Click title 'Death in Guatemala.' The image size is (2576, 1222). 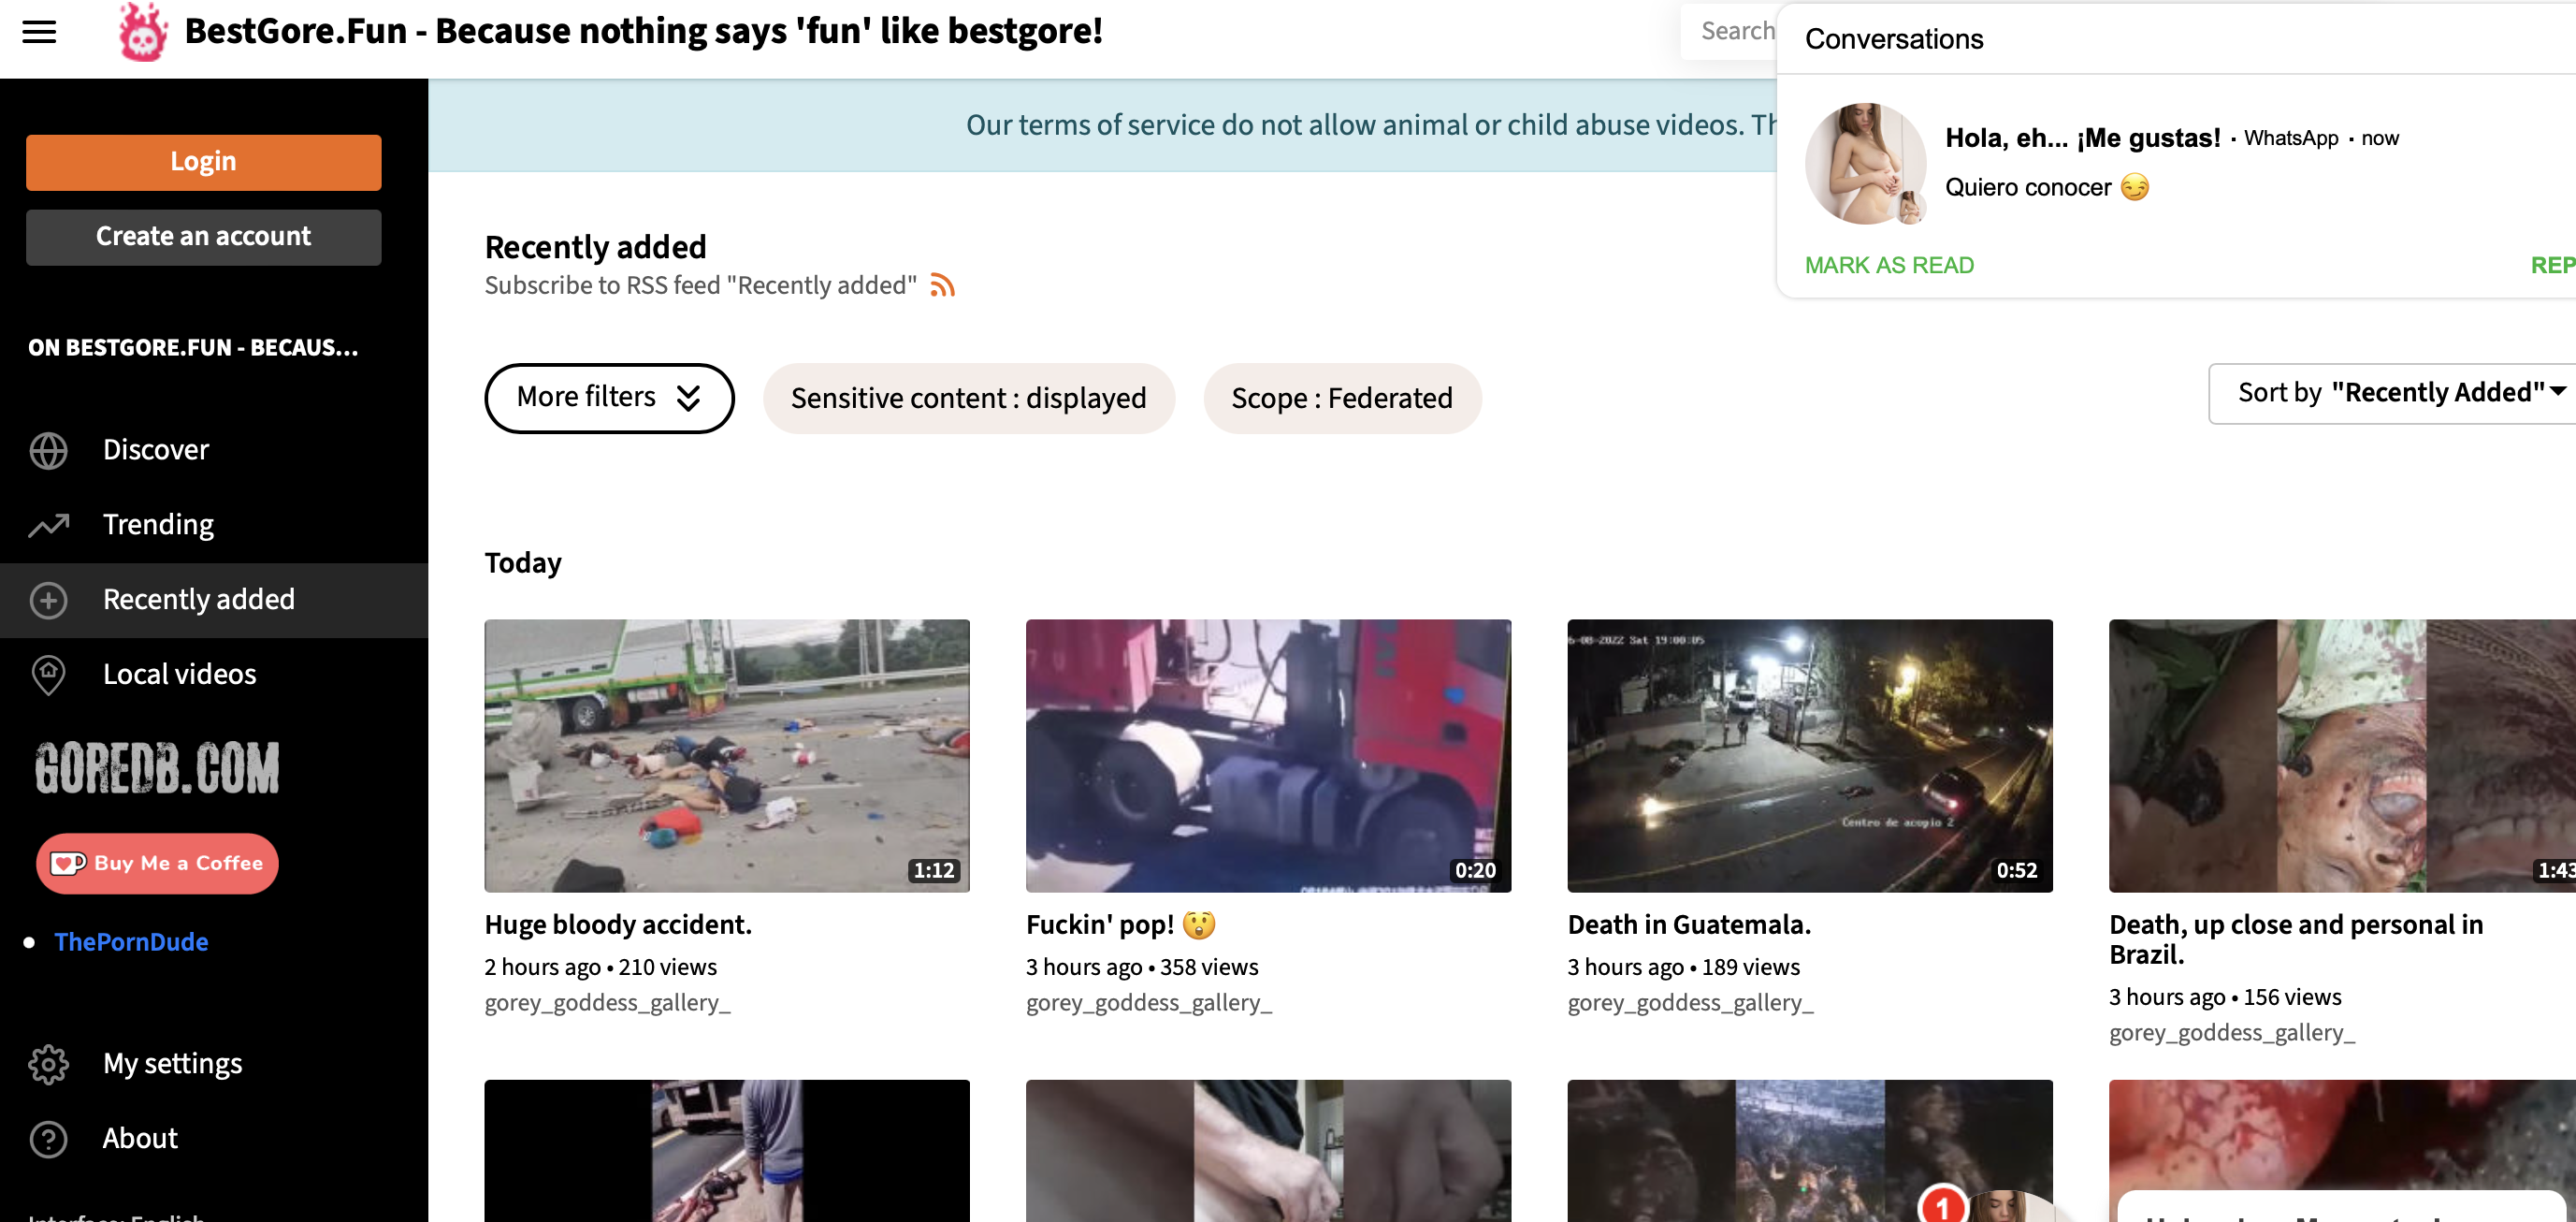point(1689,925)
